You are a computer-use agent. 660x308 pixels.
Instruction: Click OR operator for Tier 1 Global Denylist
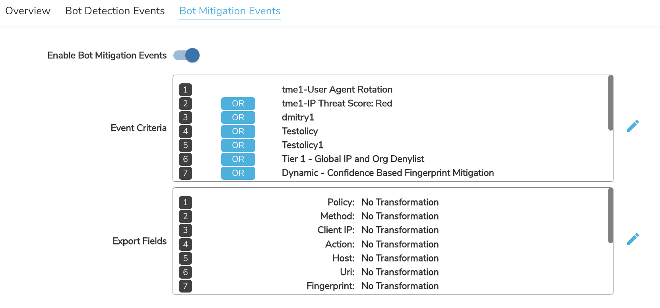[238, 159]
